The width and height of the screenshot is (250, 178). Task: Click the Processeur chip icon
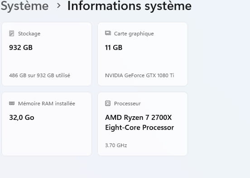(108, 104)
